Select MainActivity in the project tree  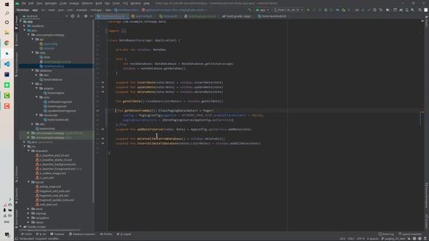click(x=47, y=129)
